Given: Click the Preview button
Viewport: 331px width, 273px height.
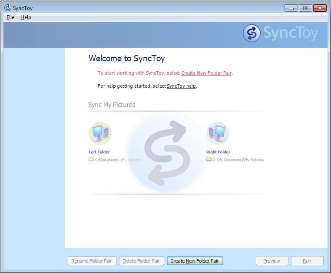Looking at the screenshot, I should (272, 261).
